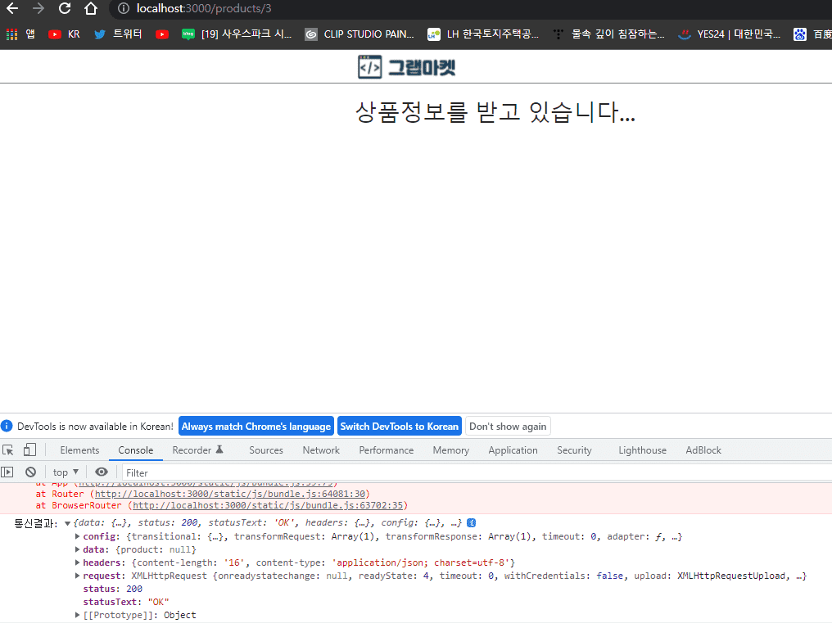Click the console Filter input field
Screen dimensions: 832x628
click(x=477, y=472)
